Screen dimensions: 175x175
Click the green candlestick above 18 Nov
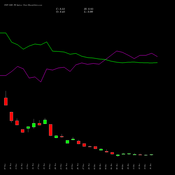(45, 122)
